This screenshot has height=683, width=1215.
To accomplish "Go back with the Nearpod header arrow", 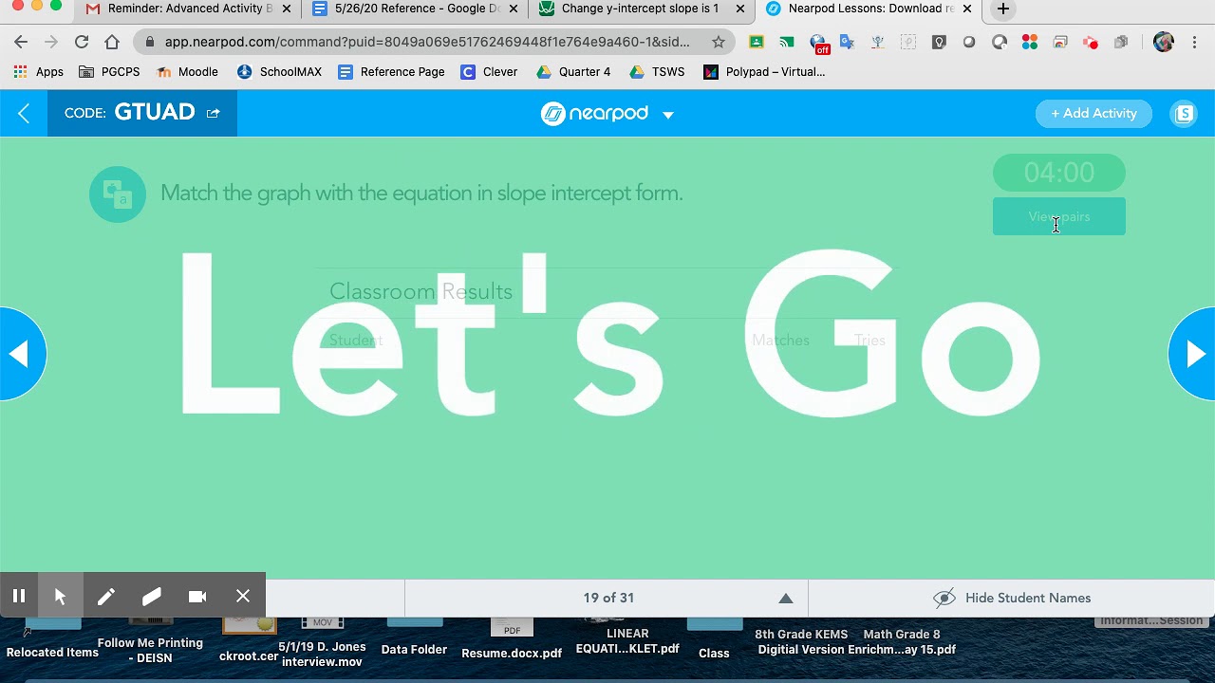I will pos(24,114).
